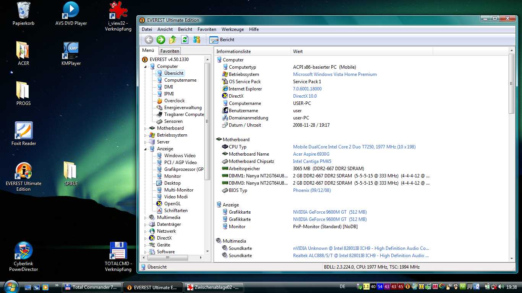
Task: Click the CPU Typ row icon
Action: click(225, 147)
